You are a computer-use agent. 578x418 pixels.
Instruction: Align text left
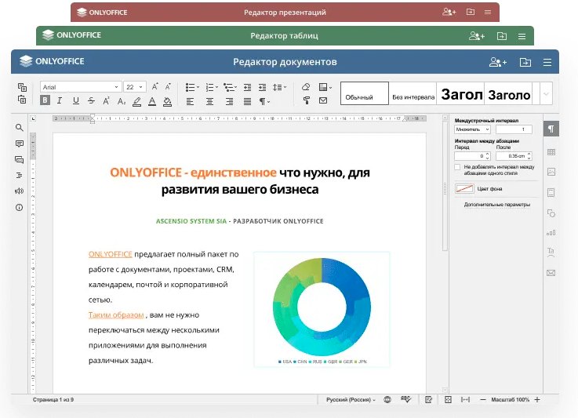tap(191, 101)
